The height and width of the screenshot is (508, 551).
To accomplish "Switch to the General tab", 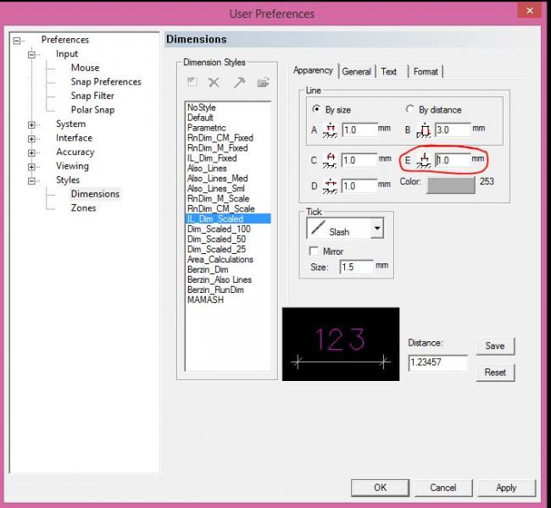I will point(357,72).
